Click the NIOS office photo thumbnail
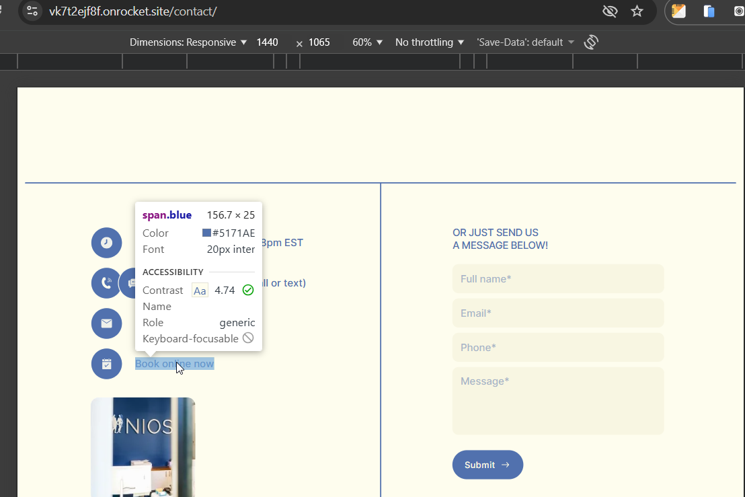 pos(143,447)
